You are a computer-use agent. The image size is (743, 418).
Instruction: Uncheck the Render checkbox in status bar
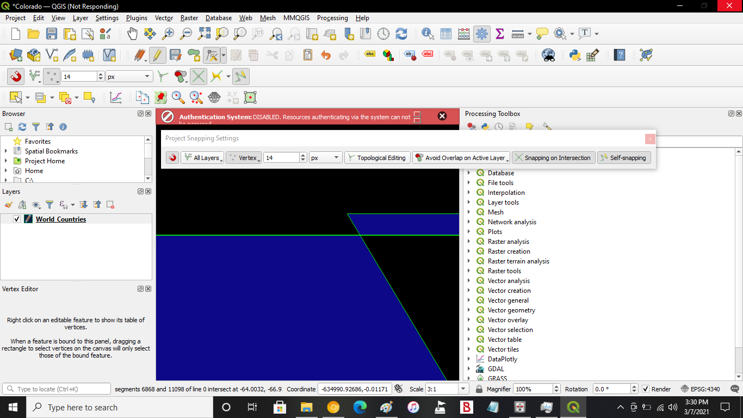(645, 389)
